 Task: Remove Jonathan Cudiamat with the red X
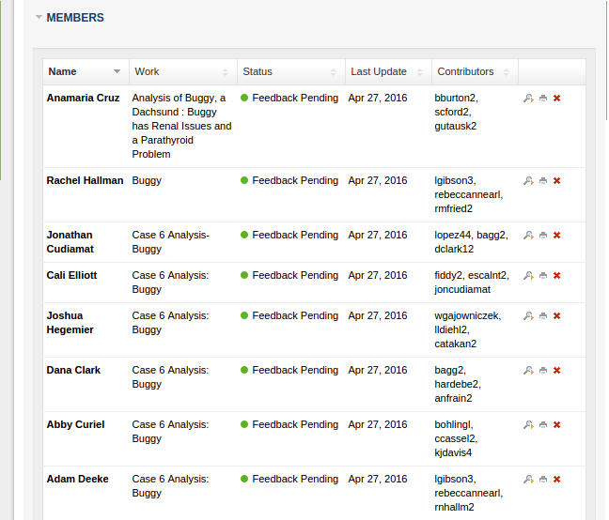[x=557, y=236]
